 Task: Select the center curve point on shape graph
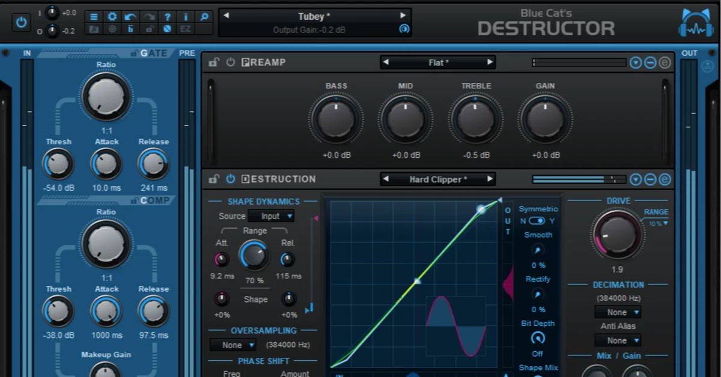pos(418,281)
